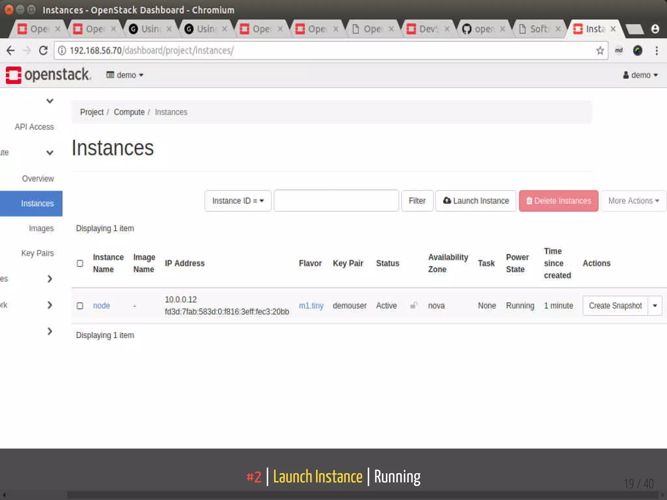Image resolution: width=667 pixels, height=500 pixels.
Task: Click the browser back arrow
Action: (x=11, y=50)
